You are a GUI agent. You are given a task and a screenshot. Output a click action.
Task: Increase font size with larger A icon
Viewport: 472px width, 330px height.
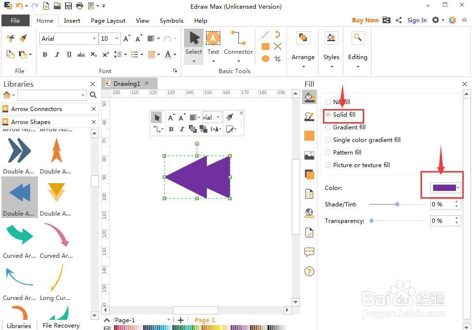click(x=127, y=38)
